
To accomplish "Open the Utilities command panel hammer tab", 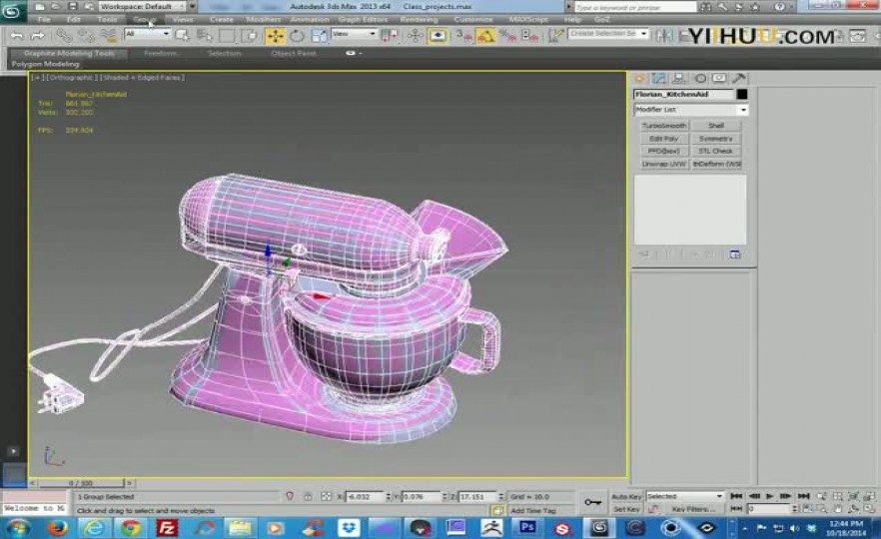I will [x=739, y=79].
